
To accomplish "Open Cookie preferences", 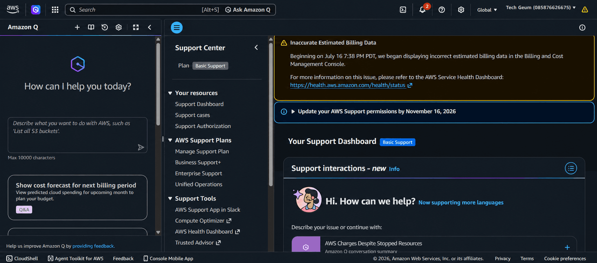I will coord(565,258).
